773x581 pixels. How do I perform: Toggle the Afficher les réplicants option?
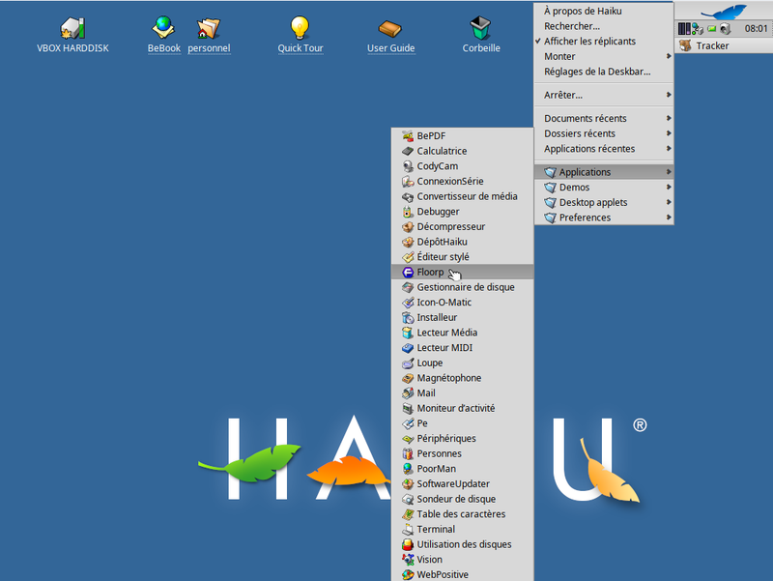tap(589, 42)
